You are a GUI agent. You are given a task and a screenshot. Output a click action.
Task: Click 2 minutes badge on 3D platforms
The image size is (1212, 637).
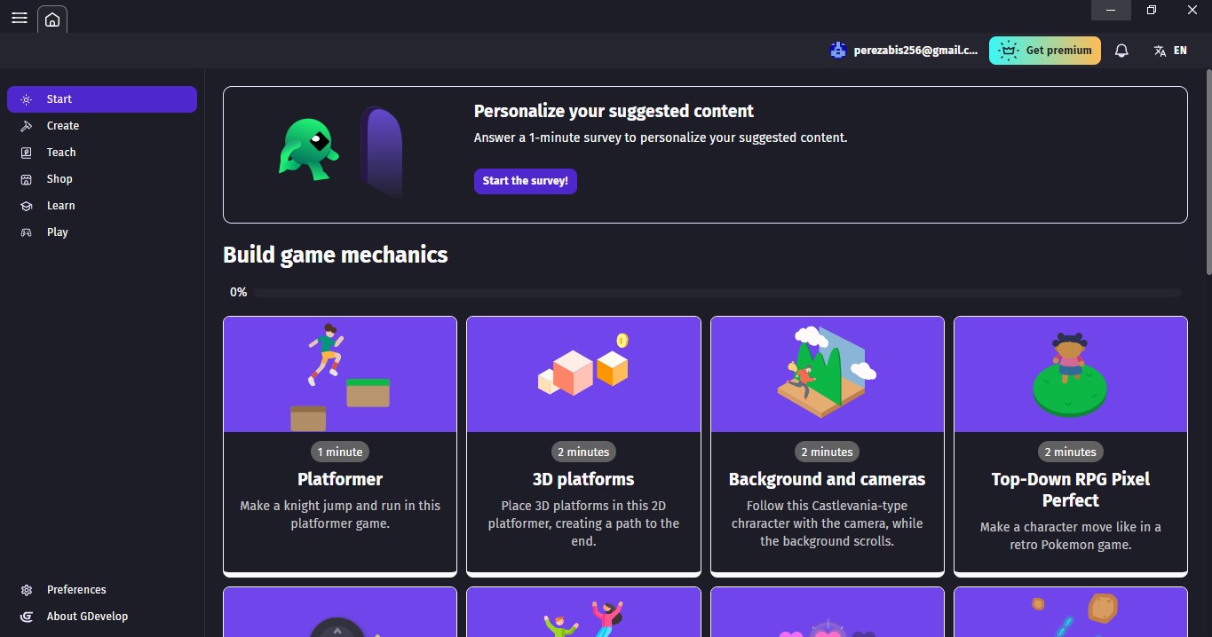pos(583,452)
